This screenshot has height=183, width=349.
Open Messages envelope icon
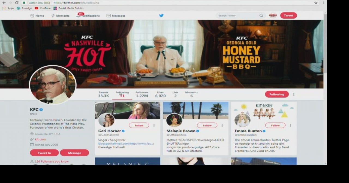pyautogui.click(x=109, y=16)
